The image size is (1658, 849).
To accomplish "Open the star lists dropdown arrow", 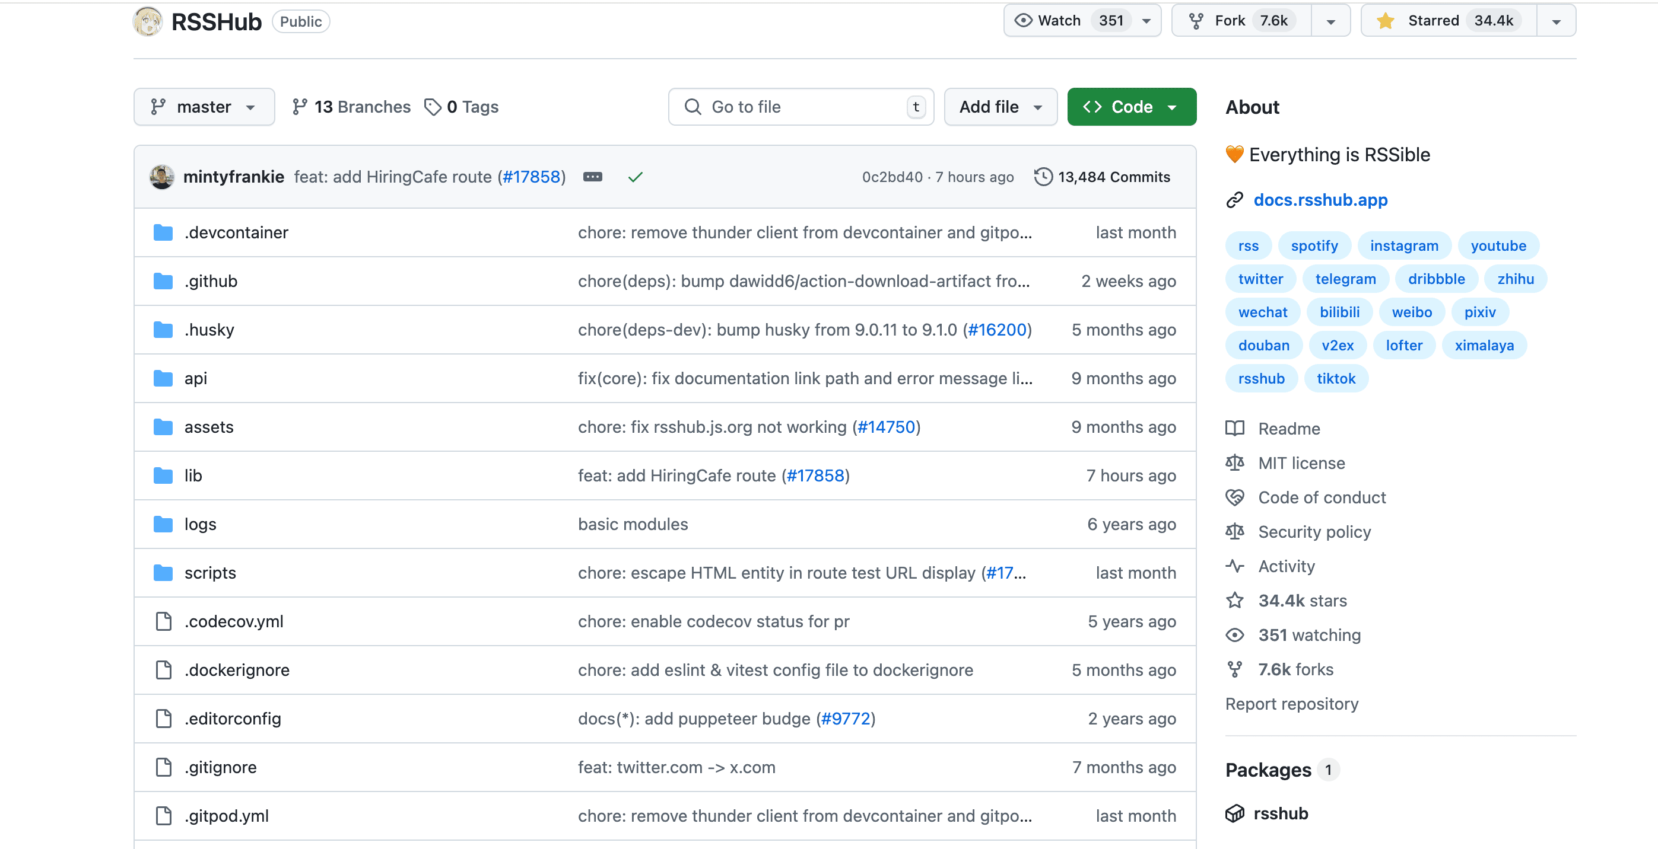I will tap(1556, 21).
